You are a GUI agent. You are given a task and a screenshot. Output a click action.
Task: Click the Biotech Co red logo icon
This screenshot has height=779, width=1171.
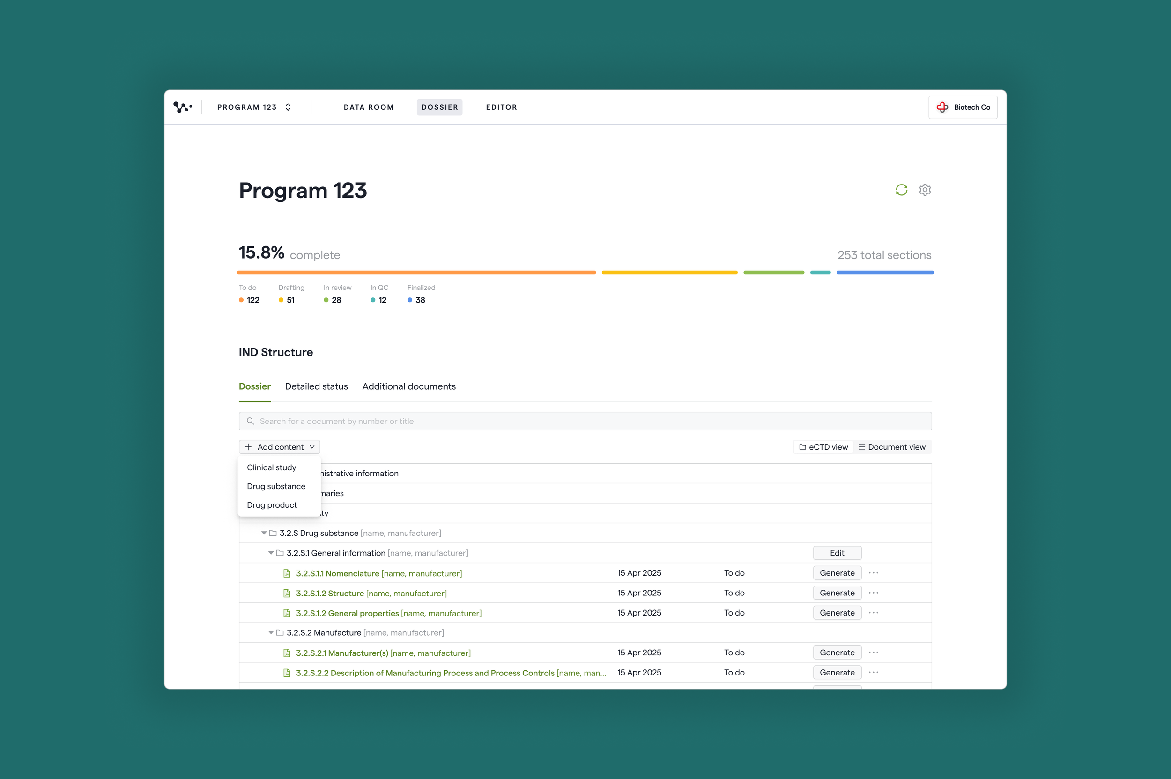(x=942, y=107)
